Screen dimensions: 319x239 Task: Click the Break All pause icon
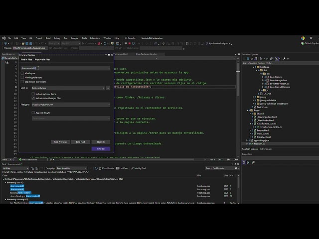pos(126,43)
